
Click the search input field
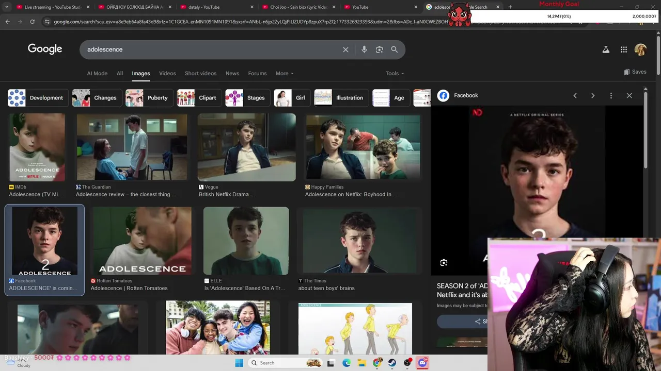[212, 49]
